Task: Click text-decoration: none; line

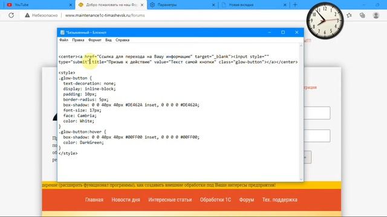Action: (89, 83)
